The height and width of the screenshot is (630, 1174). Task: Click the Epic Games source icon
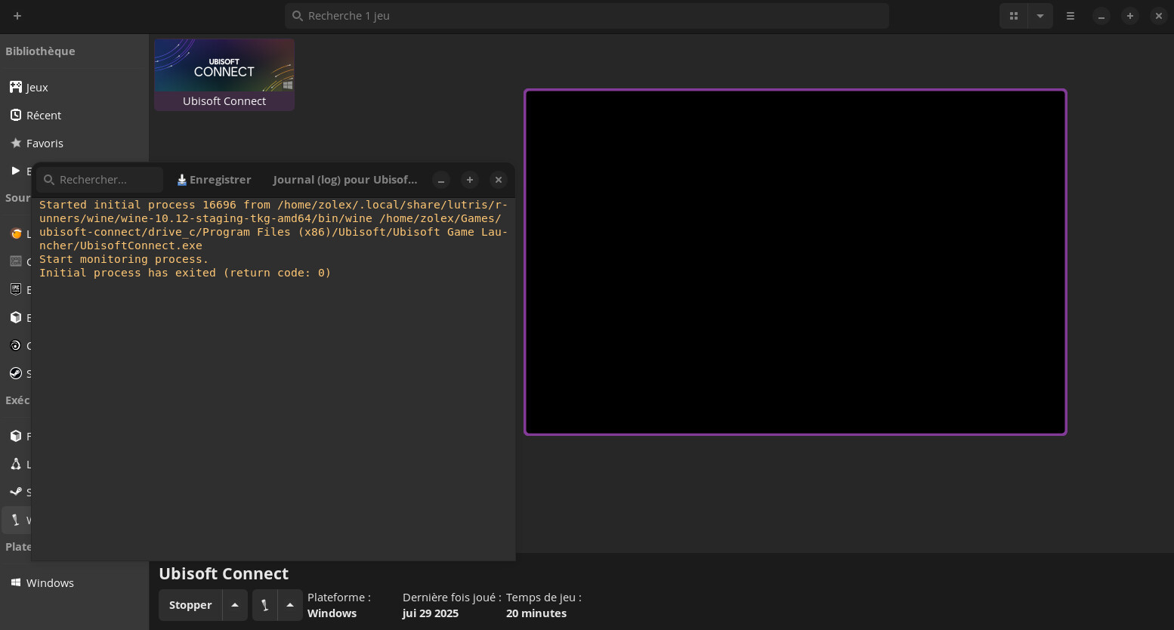pos(16,289)
